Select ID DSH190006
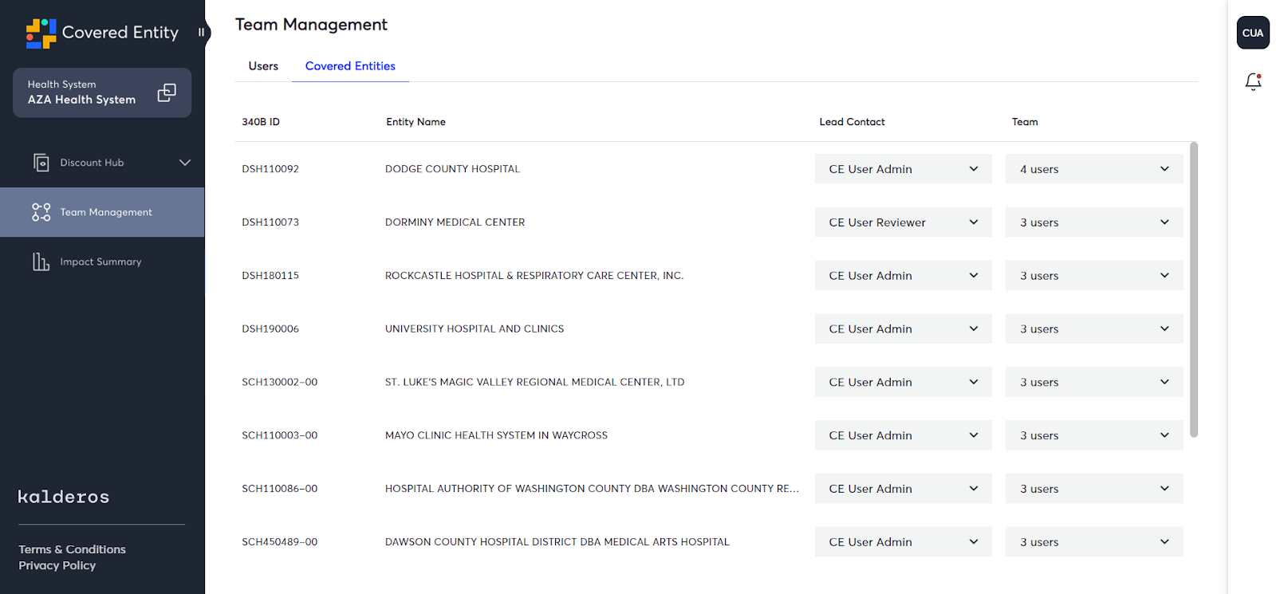 [x=270, y=328]
